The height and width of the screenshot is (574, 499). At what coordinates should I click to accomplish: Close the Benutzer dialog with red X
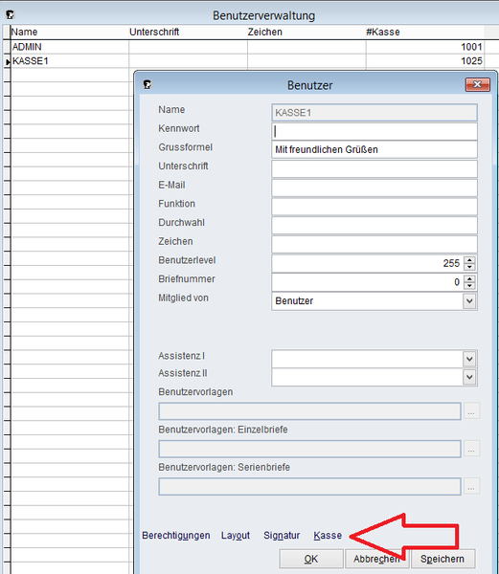(x=477, y=84)
